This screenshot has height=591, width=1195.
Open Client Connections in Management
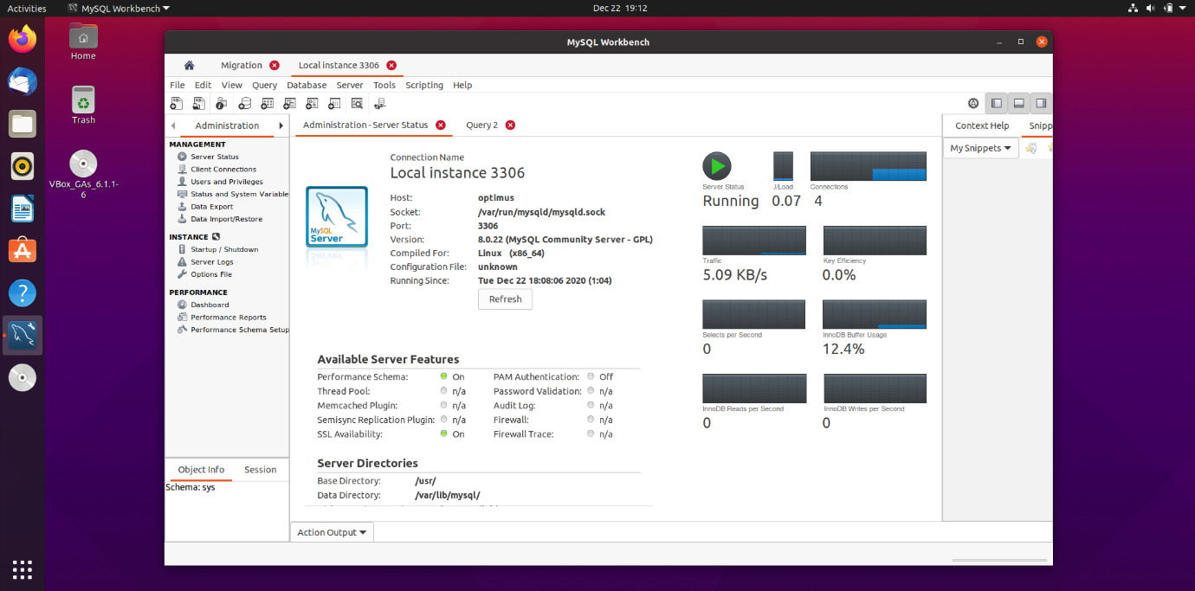[223, 170]
